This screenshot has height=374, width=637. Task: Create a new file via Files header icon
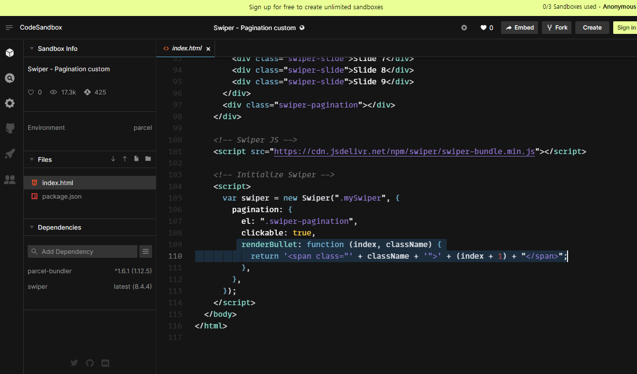pos(136,159)
